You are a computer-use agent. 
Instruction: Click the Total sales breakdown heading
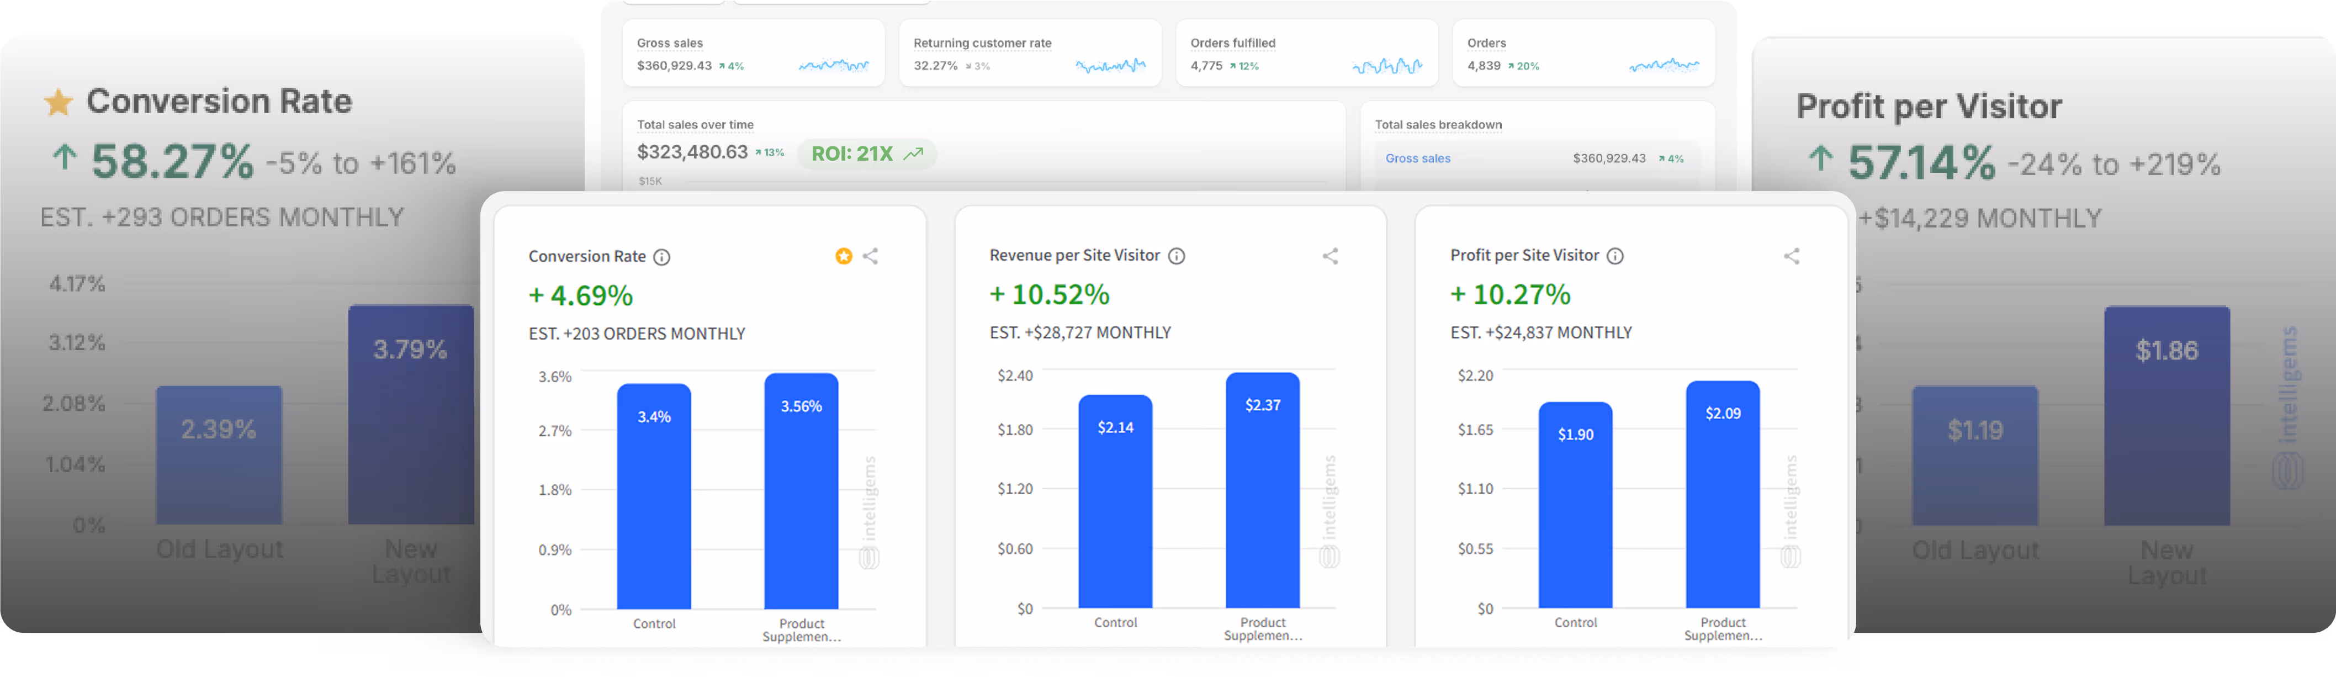[x=1438, y=124]
